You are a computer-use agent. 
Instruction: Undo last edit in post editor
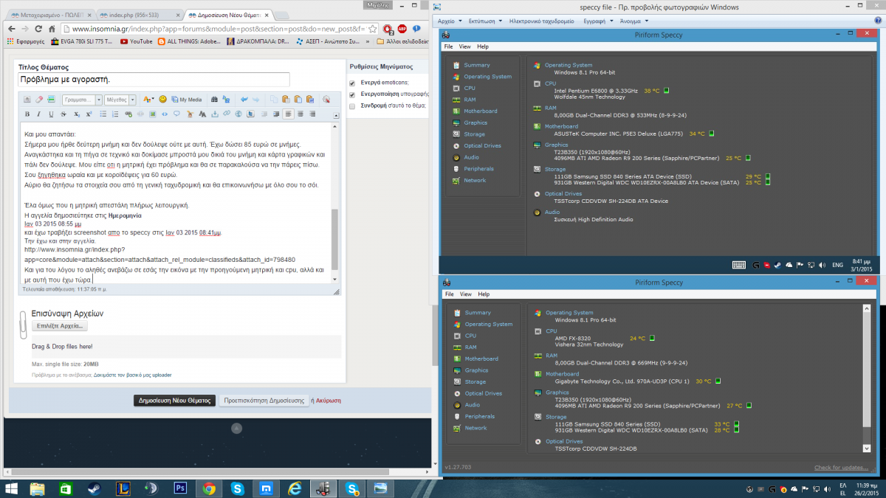(x=244, y=100)
